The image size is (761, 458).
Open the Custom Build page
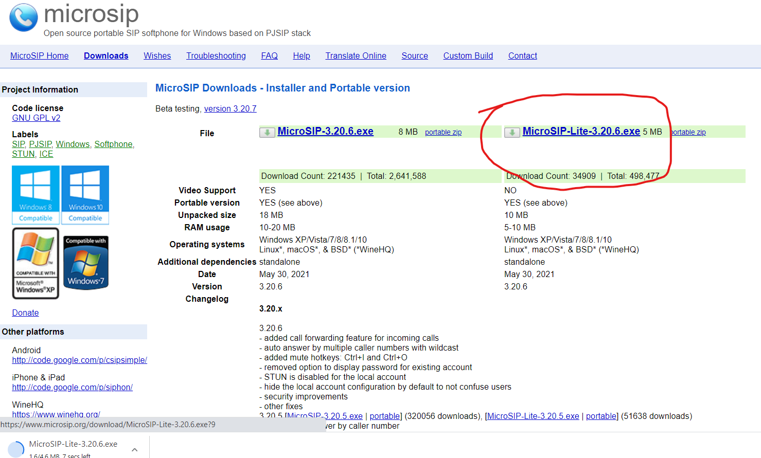tap(468, 56)
